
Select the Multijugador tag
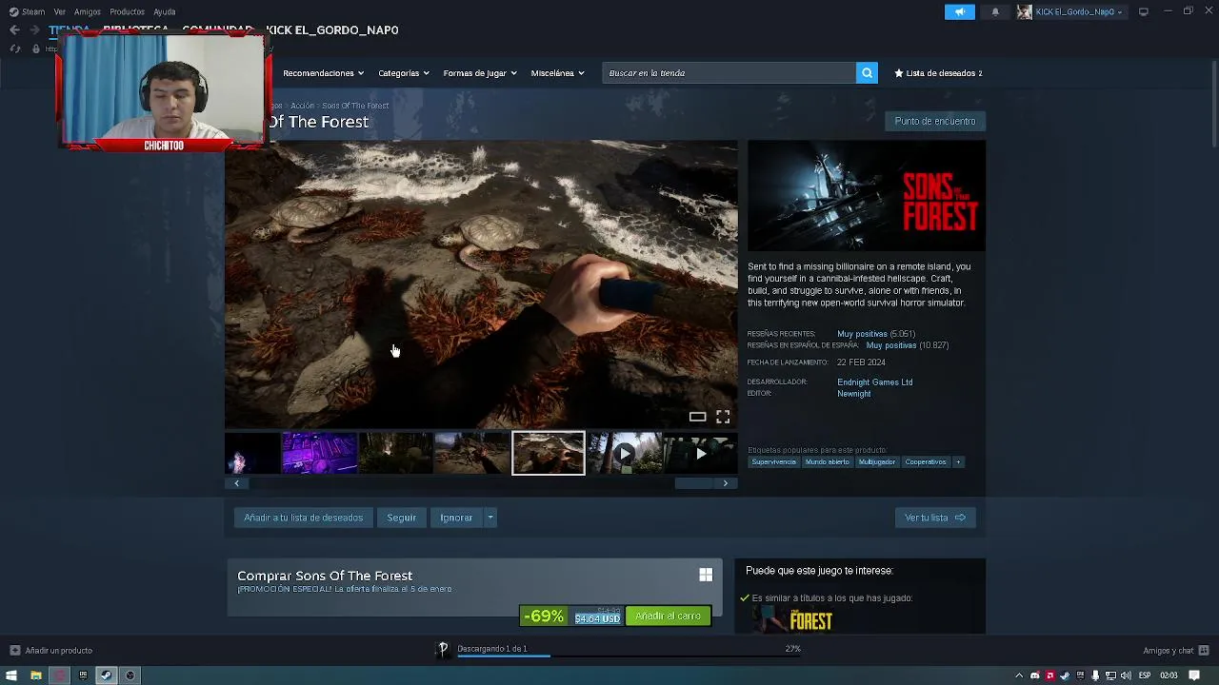pyautogui.click(x=876, y=462)
